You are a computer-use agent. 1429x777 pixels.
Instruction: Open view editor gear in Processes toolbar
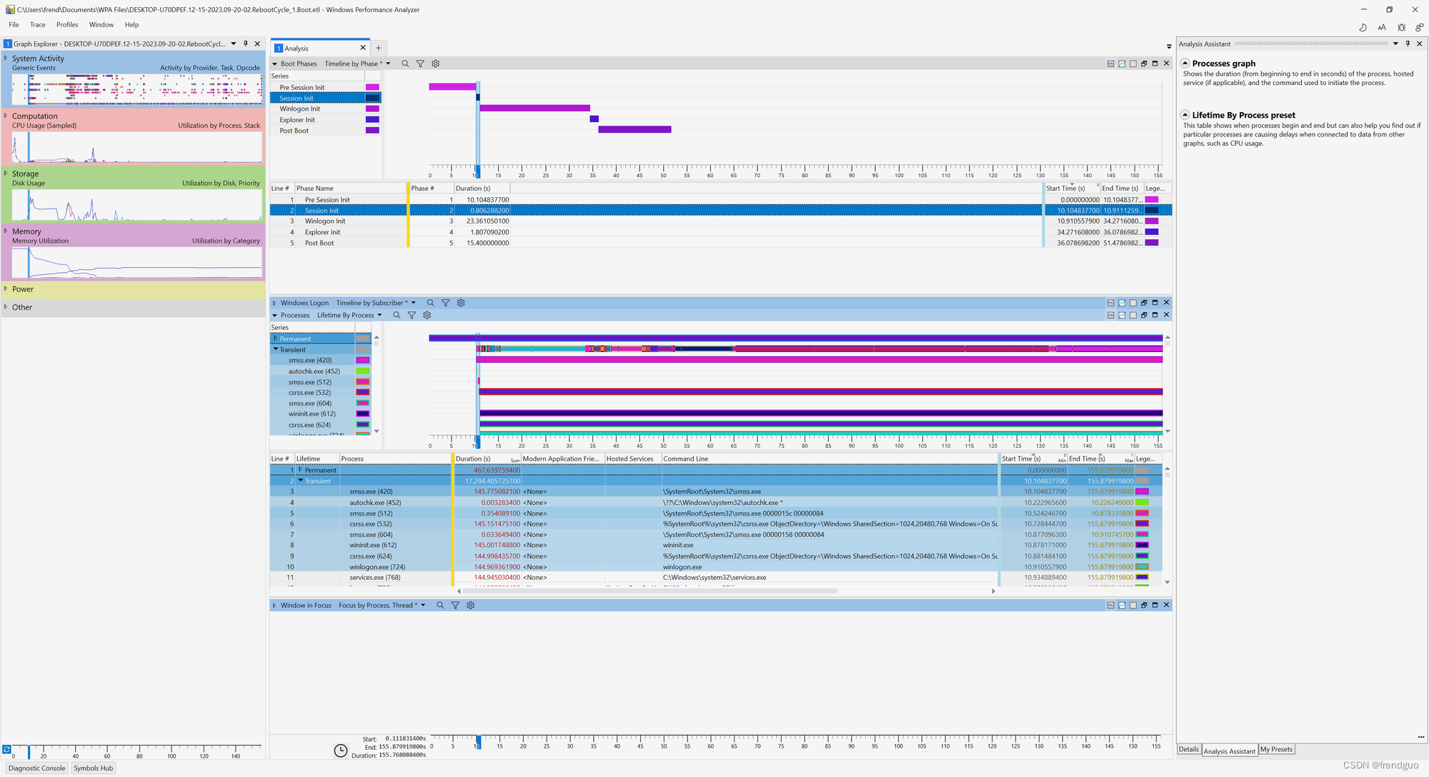pos(427,315)
